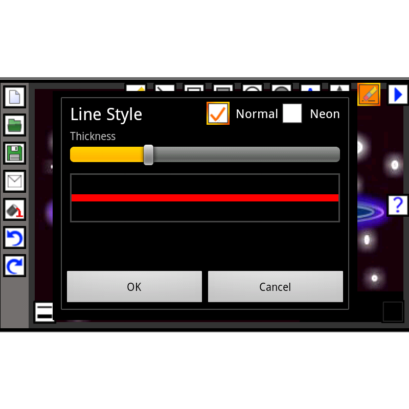The height and width of the screenshot is (409, 409).
Task: Select the filled circle tool
Action: click(x=282, y=87)
